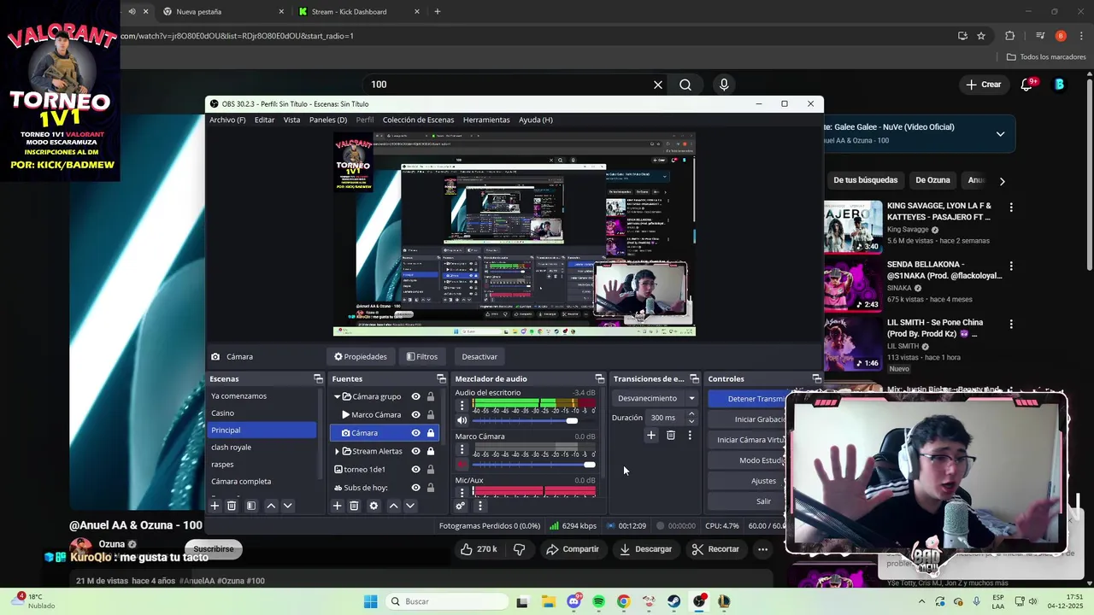Toggle visibility of Subs de hoy source
Viewport: 1094px width, 615px height.
pyautogui.click(x=415, y=488)
